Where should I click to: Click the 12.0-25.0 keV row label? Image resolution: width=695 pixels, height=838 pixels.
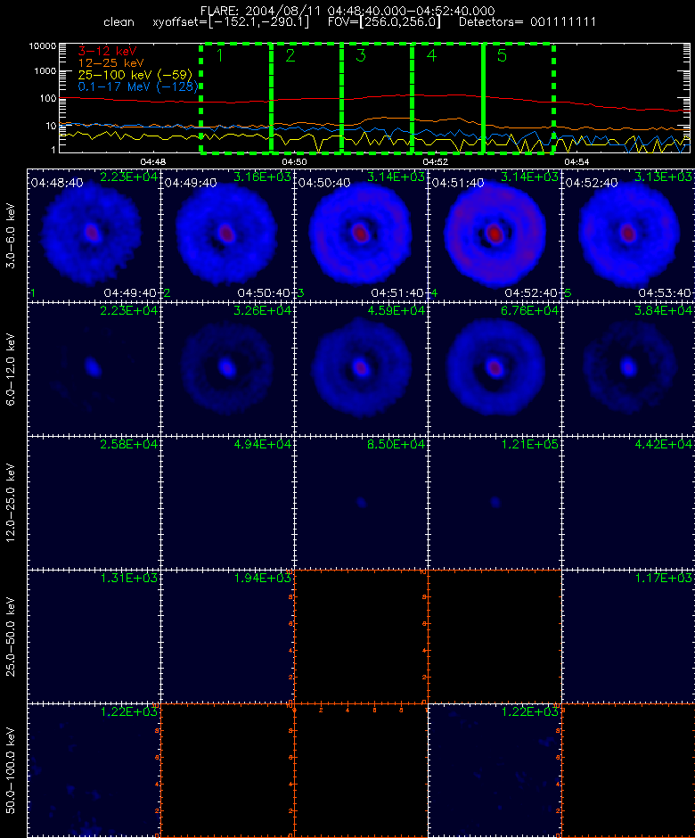11,503
